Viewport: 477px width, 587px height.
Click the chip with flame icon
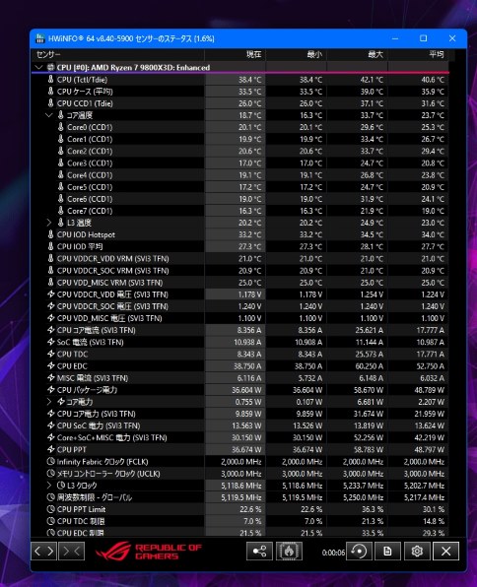289,552
